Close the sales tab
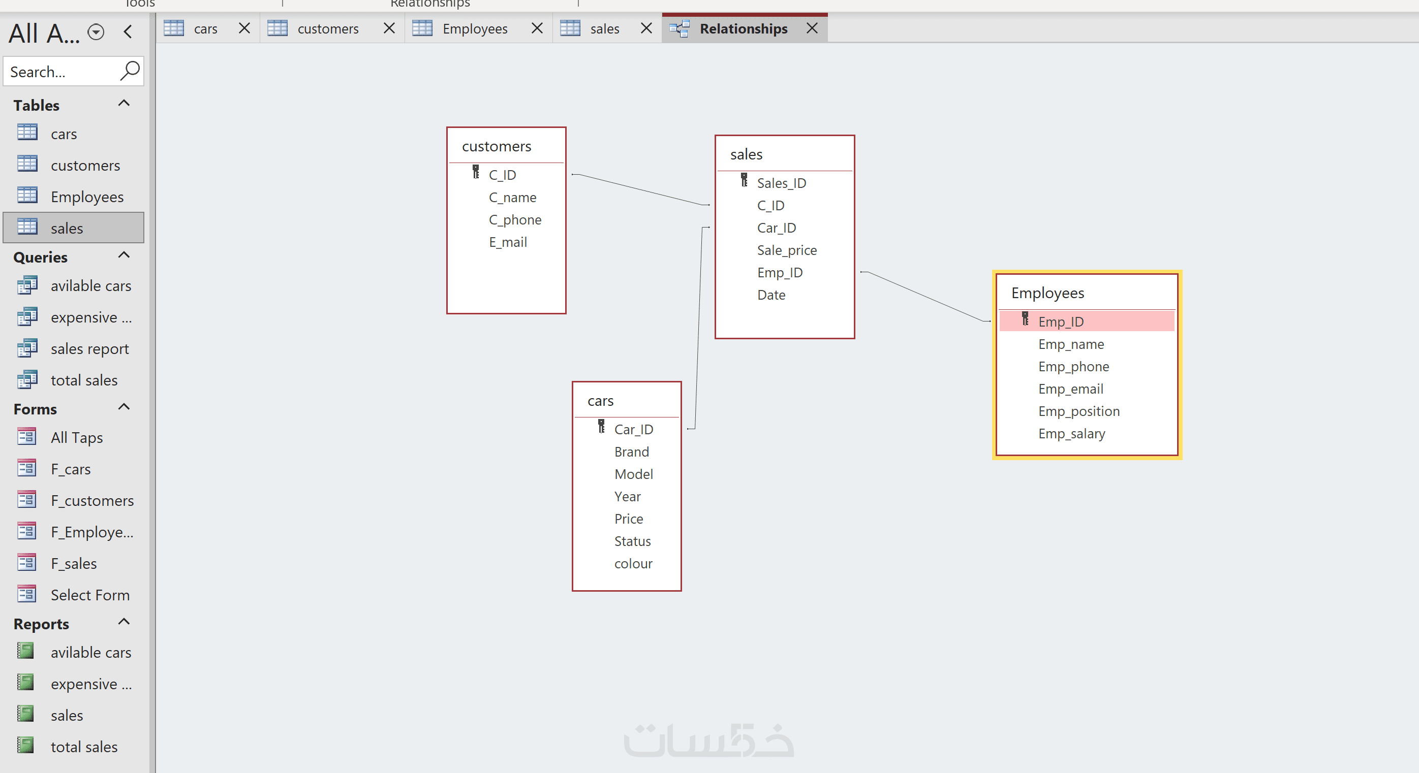Viewport: 1419px width, 773px height. 646,28
